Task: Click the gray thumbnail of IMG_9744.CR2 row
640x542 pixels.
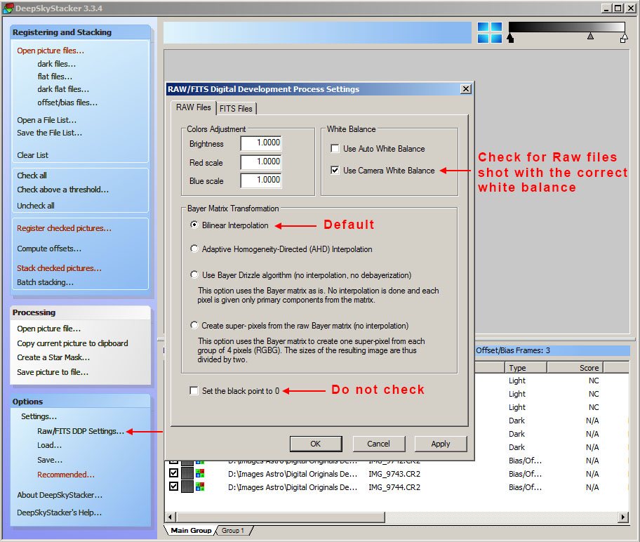Action: tap(187, 487)
